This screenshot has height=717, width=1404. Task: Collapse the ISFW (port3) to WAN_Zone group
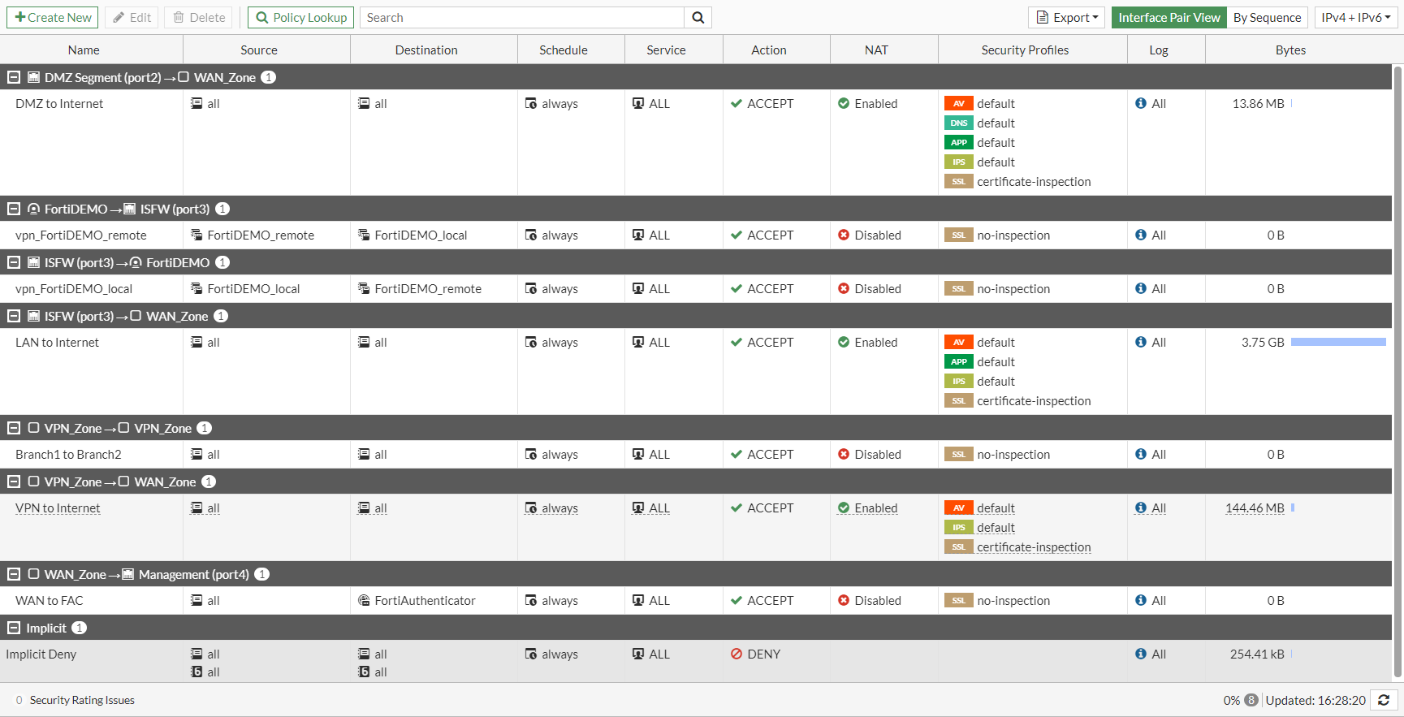[14, 316]
